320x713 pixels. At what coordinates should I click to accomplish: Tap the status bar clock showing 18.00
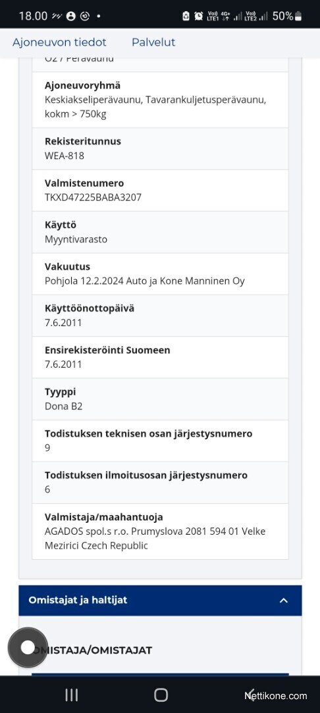[33, 17]
